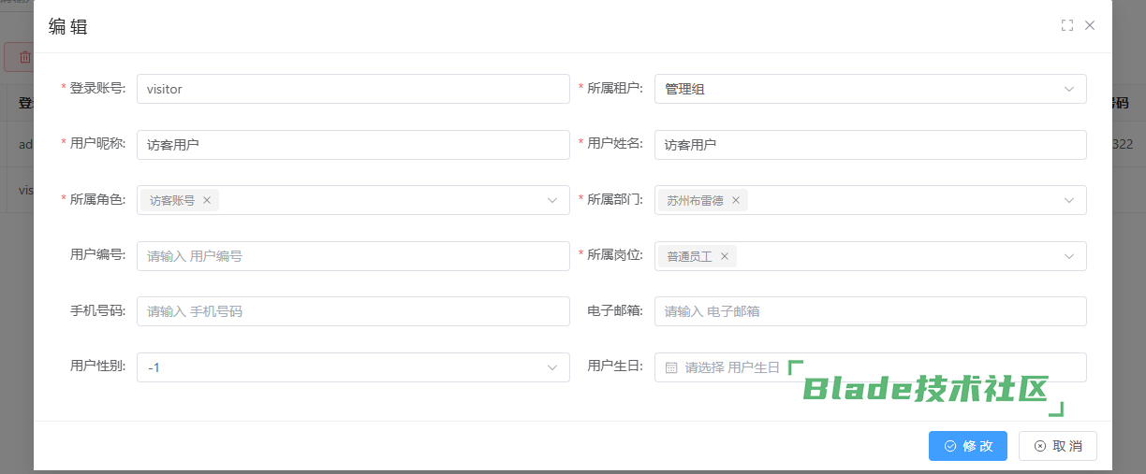Remove the 访客账号 role tag
Viewport: 1146px width, 474px height.
(207, 200)
